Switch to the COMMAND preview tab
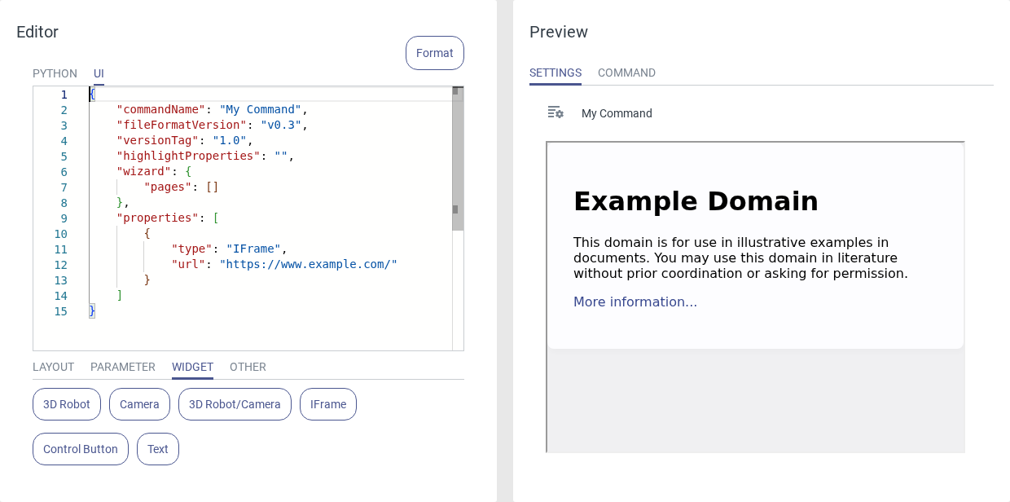This screenshot has width=1010, height=502. 626,73
